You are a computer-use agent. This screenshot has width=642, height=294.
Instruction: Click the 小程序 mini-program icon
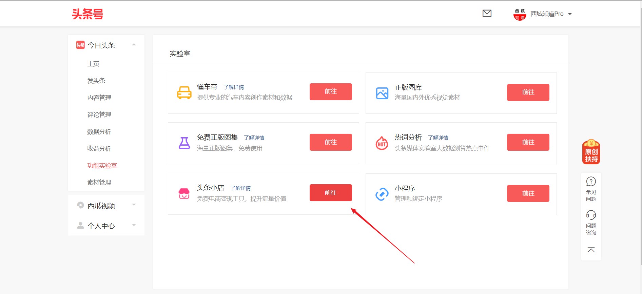pyautogui.click(x=382, y=194)
